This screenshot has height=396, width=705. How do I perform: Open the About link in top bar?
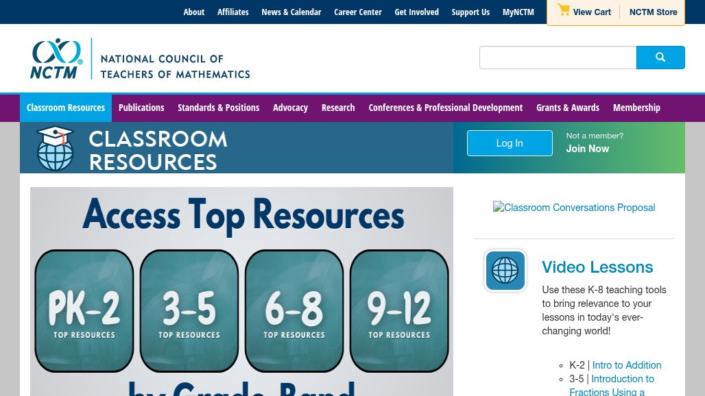coord(194,12)
